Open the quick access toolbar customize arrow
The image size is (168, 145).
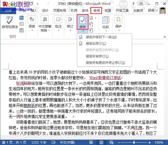coord(38,4)
